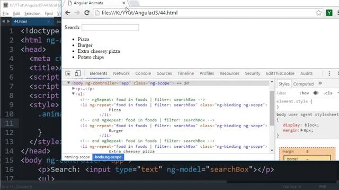Switch to Computed sidebar tab

click(303, 84)
